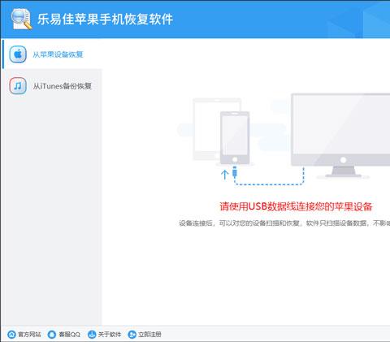The width and height of the screenshot is (390, 342).
Task: Click the 客服QQ icon
Action: point(51,335)
